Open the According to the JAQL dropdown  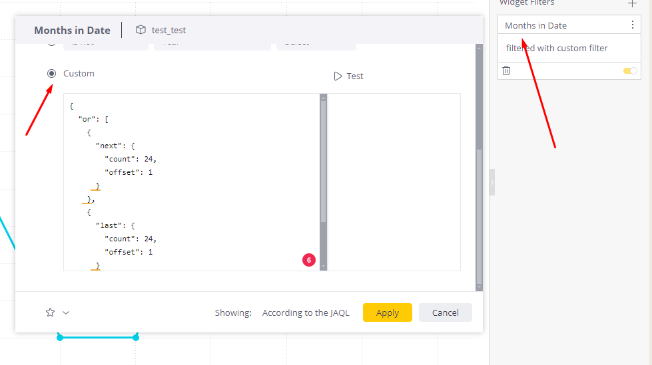pyautogui.click(x=305, y=312)
